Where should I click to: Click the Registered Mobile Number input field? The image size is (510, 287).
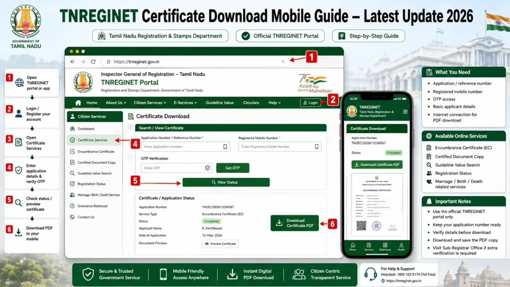pyautogui.click(x=280, y=147)
